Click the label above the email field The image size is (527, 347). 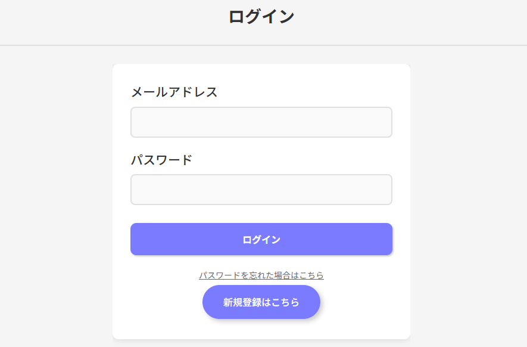(x=174, y=92)
